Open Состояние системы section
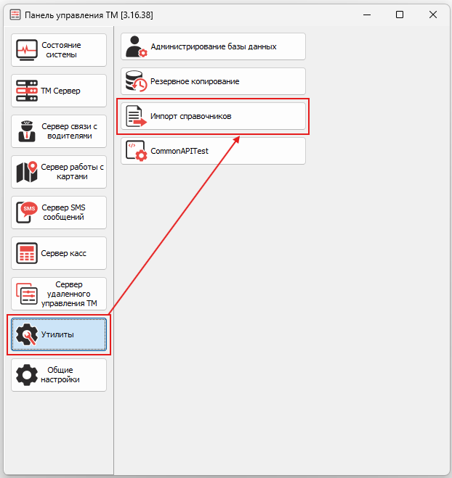The height and width of the screenshot is (478, 452). pos(59,50)
